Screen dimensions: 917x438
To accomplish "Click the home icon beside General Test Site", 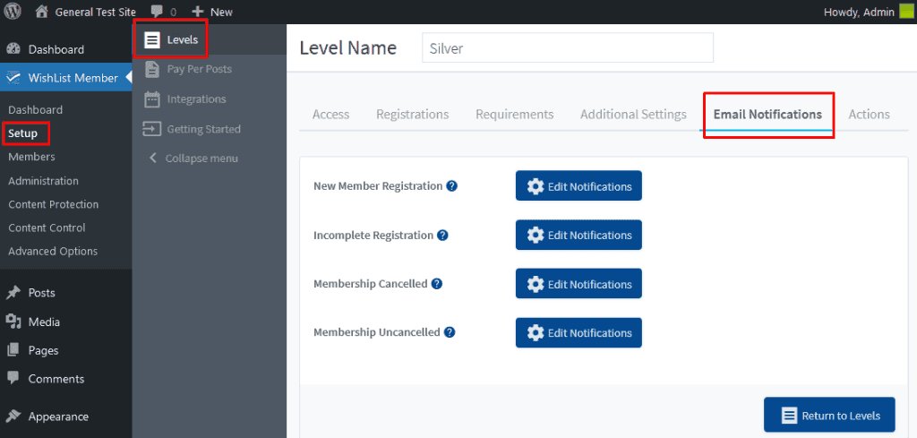I will 41,11.
